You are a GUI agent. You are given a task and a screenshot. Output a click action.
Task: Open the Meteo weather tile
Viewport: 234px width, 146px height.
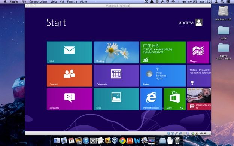coord(163,76)
